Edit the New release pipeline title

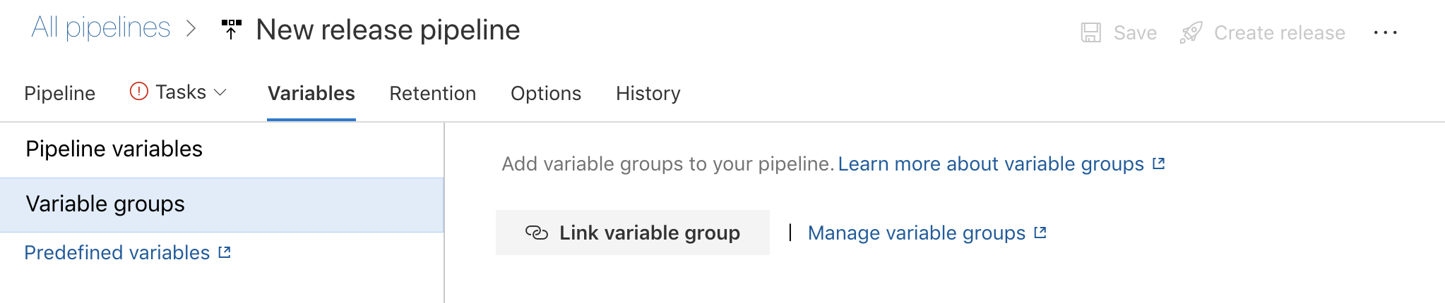[388, 30]
